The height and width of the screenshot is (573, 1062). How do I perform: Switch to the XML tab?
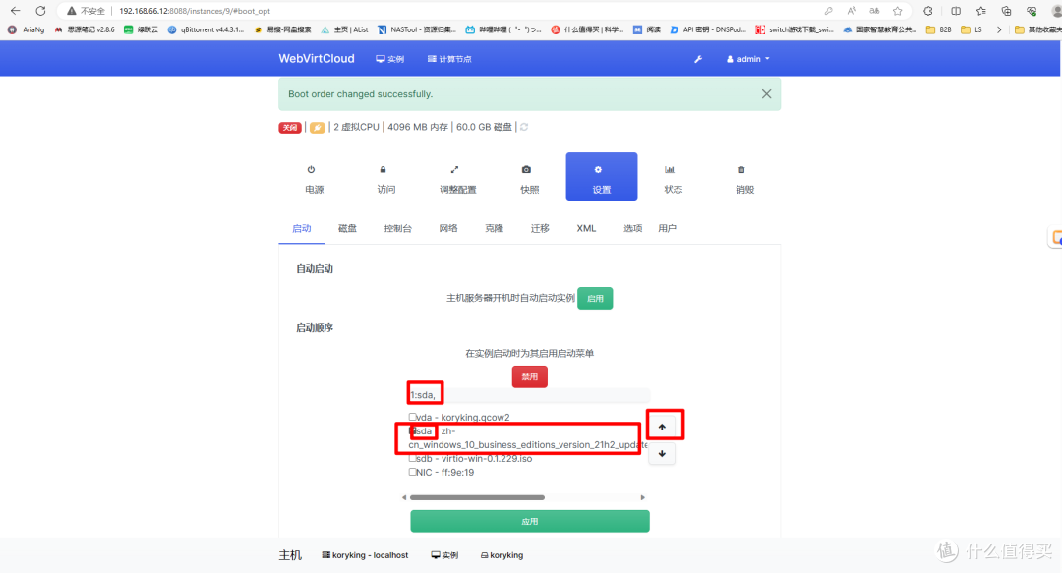pyautogui.click(x=586, y=228)
